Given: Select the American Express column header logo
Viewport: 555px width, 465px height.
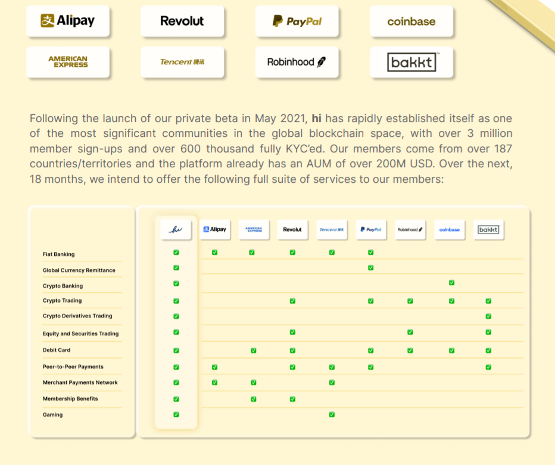Looking at the screenshot, I should pyautogui.click(x=254, y=230).
